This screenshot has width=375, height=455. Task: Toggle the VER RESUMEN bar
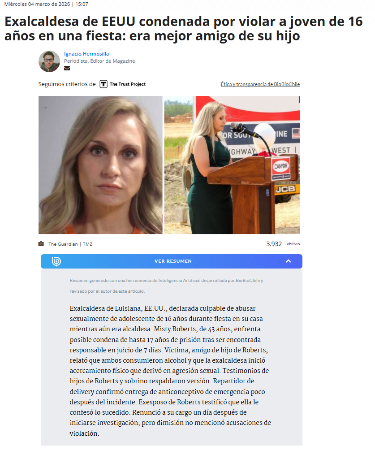click(x=172, y=261)
